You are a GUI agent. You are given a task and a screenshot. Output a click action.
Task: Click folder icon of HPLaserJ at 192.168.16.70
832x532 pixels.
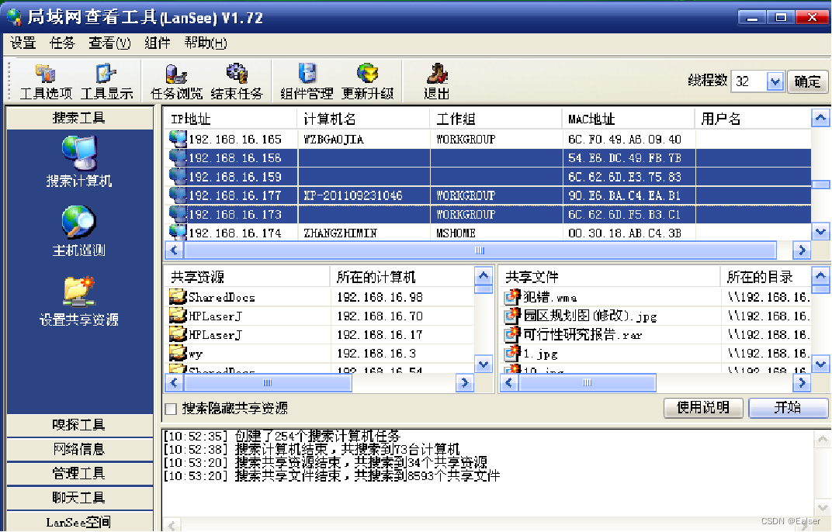pyautogui.click(x=178, y=316)
